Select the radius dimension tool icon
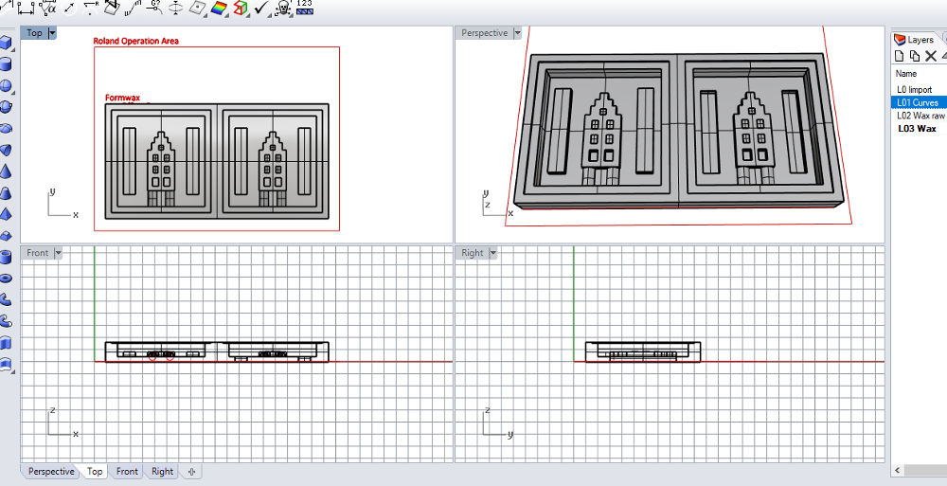The height and width of the screenshot is (486, 947). point(91,8)
